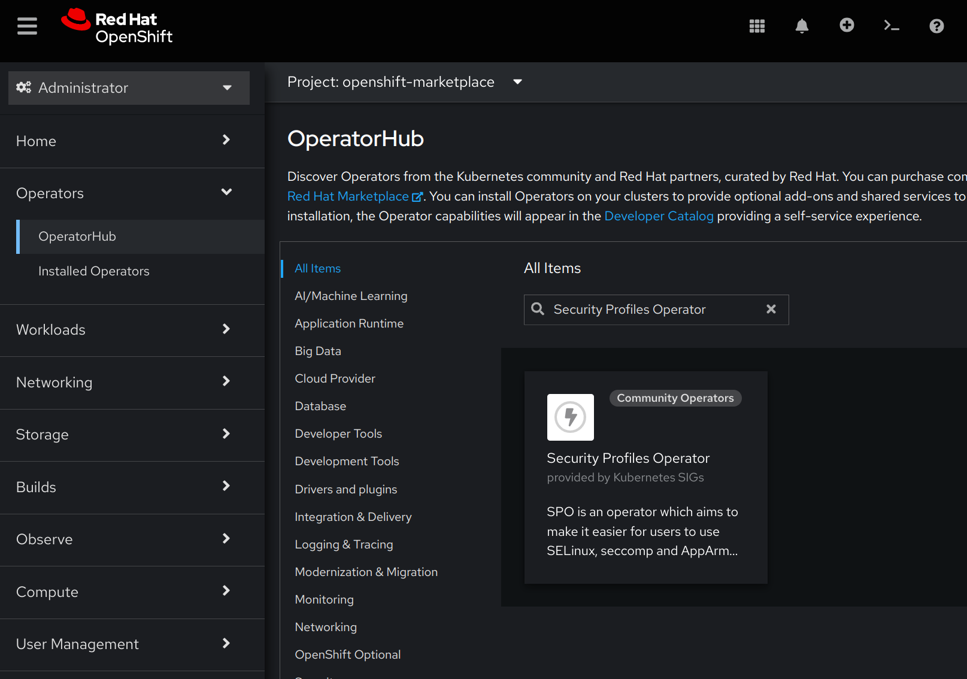Expand the Builds navigation section
This screenshot has height=679, width=967.
tap(132, 487)
